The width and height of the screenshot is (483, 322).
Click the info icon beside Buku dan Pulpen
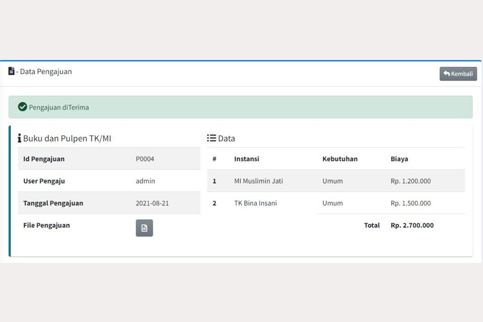(19, 138)
